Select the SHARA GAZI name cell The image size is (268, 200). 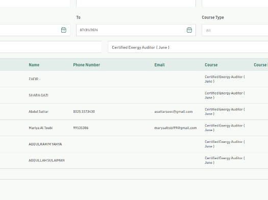(38, 95)
